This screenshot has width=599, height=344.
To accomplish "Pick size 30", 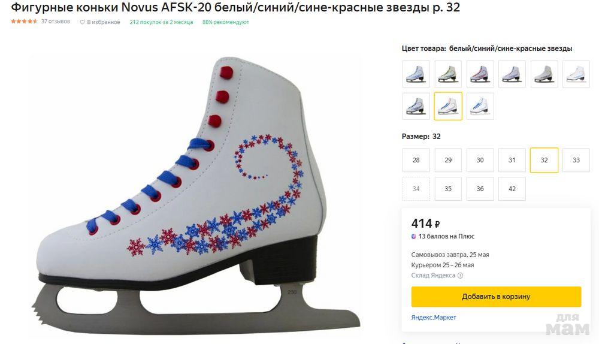I will (480, 161).
